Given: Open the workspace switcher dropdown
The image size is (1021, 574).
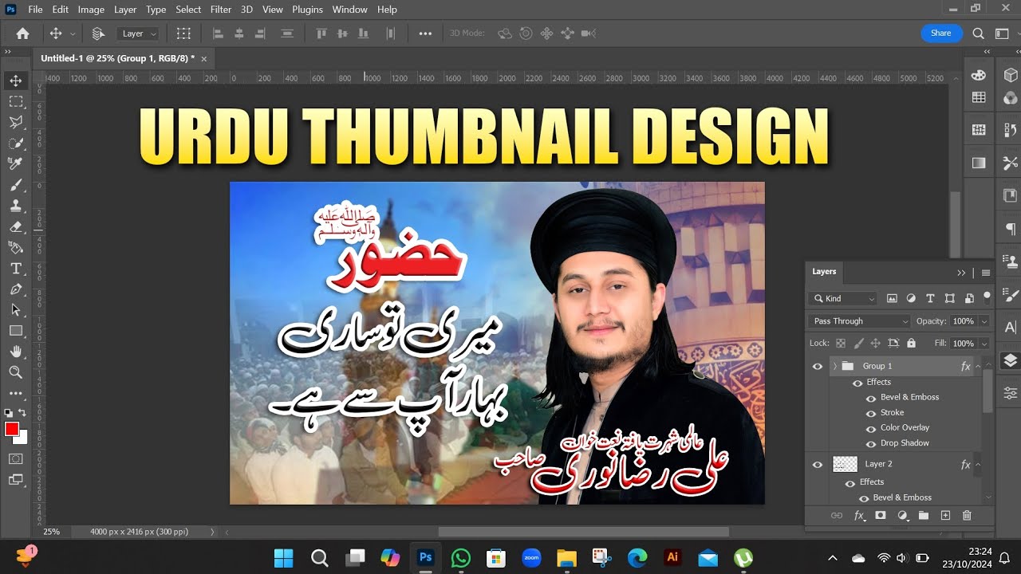Looking at the screenshot, I should (1003, 33).
